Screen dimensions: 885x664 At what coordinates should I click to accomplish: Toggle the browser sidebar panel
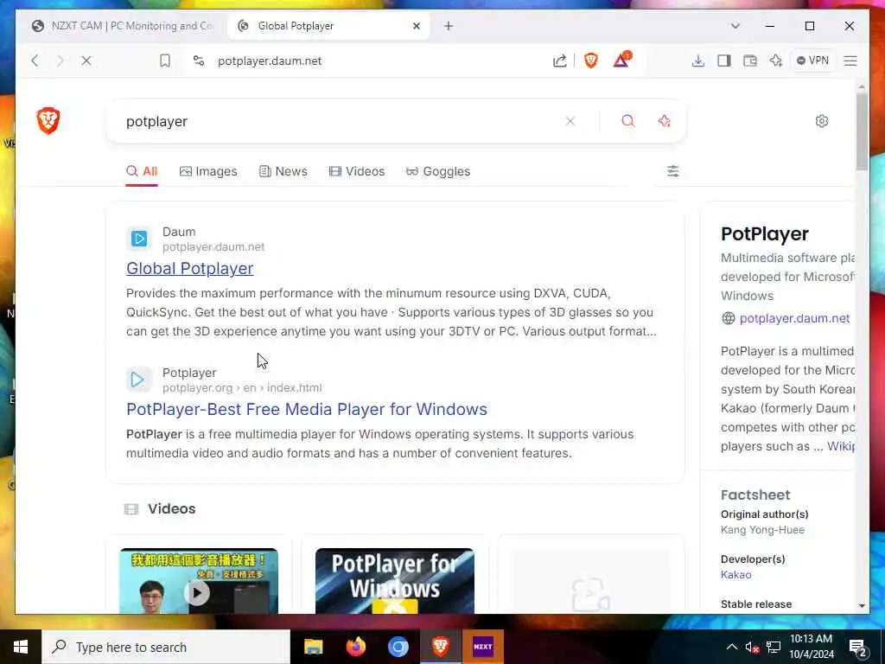(724, 61)
